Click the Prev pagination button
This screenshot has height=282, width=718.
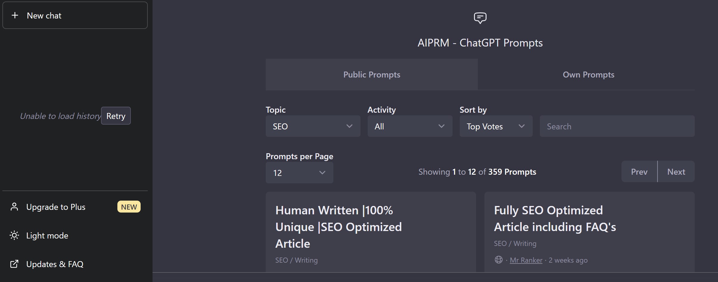[639, 172]
